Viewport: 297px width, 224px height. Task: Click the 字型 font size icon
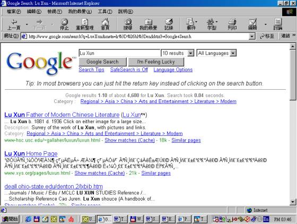pos(211,24)
